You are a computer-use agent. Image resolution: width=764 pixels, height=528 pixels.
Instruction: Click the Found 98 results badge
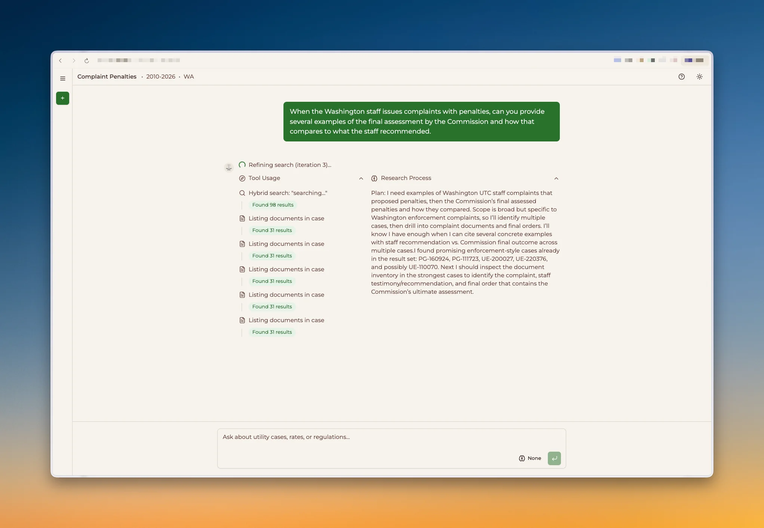[x=273, y=205]
